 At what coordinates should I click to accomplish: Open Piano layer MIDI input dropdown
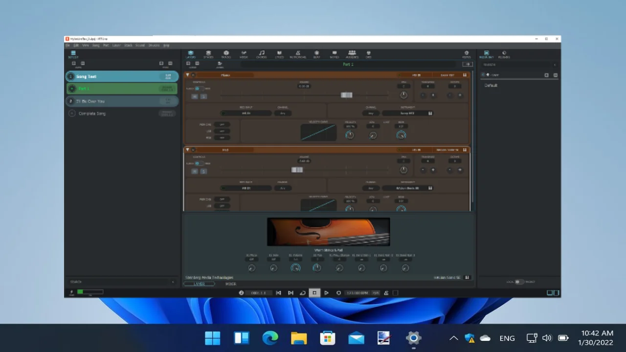point(246,113)
